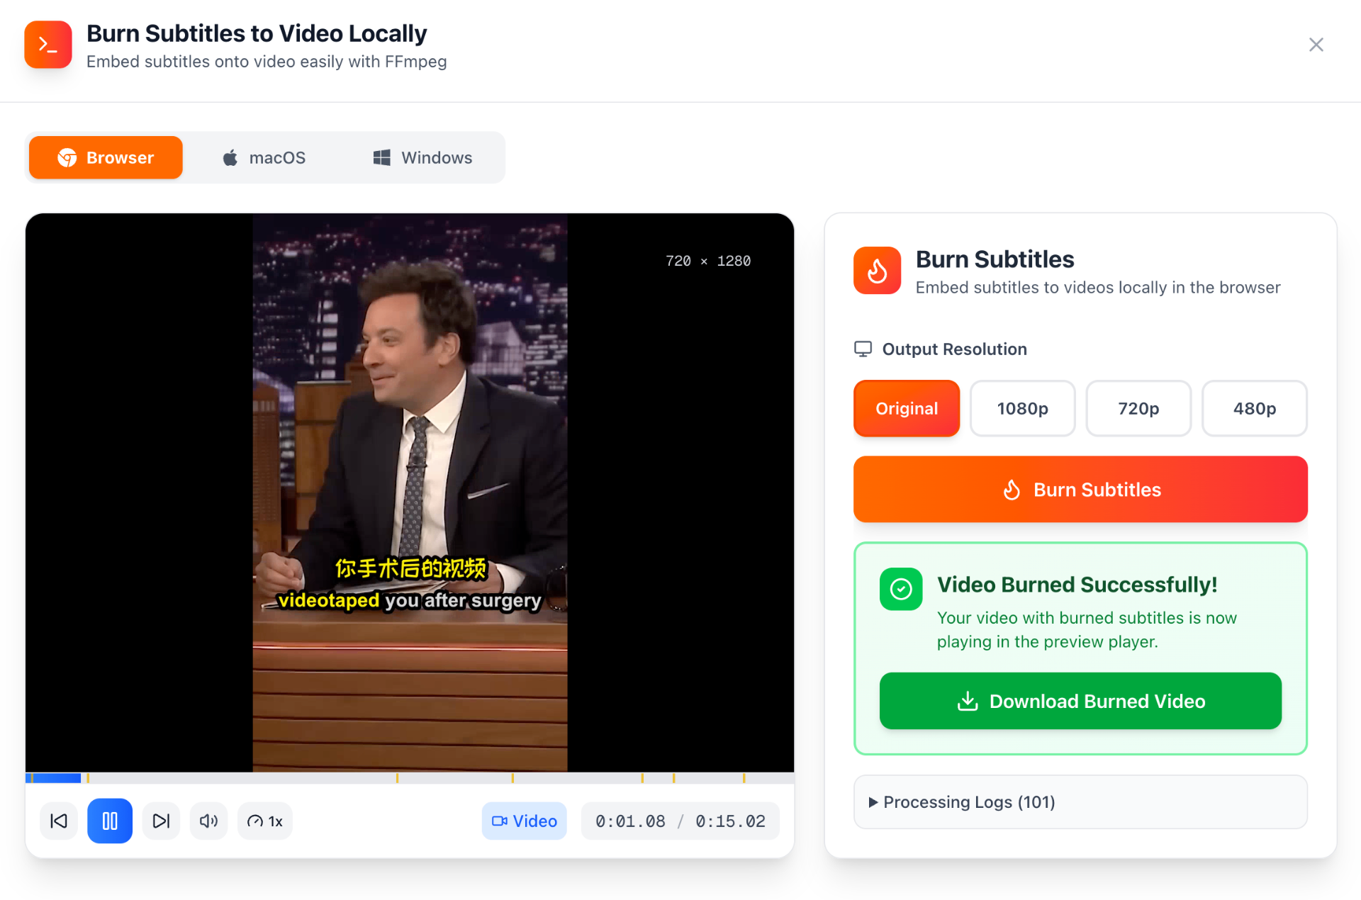Expand the Processing Logs section
Screen dimensions: 1361x900
1080,801
